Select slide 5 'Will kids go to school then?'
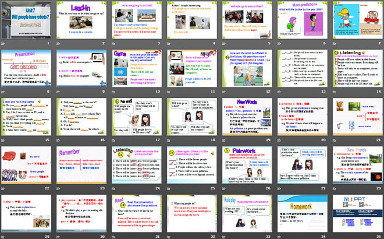384x239 pixels. pos(247,20)
